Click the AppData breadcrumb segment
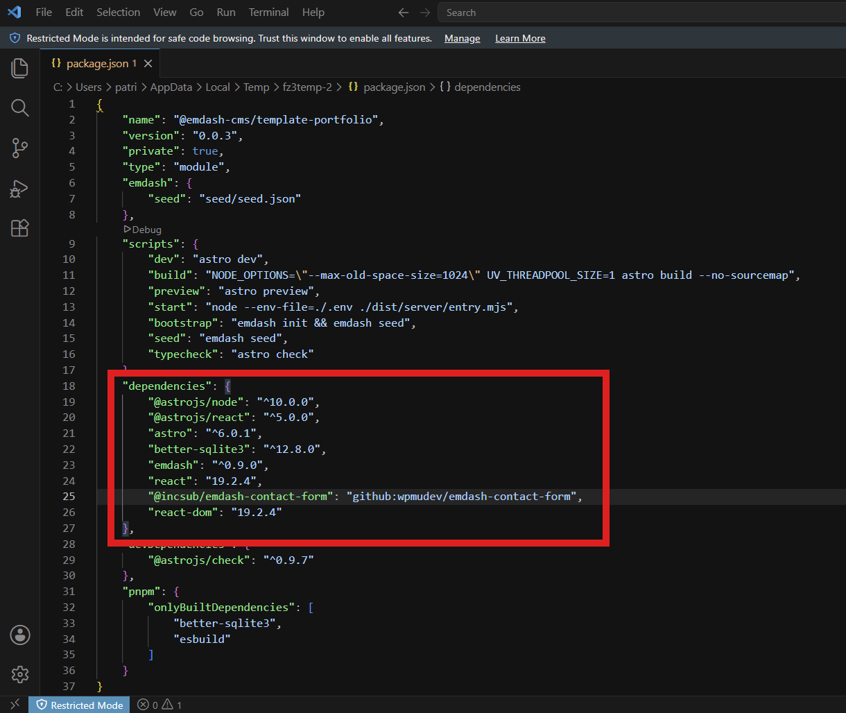846x713 pixels. pos(171,87)
